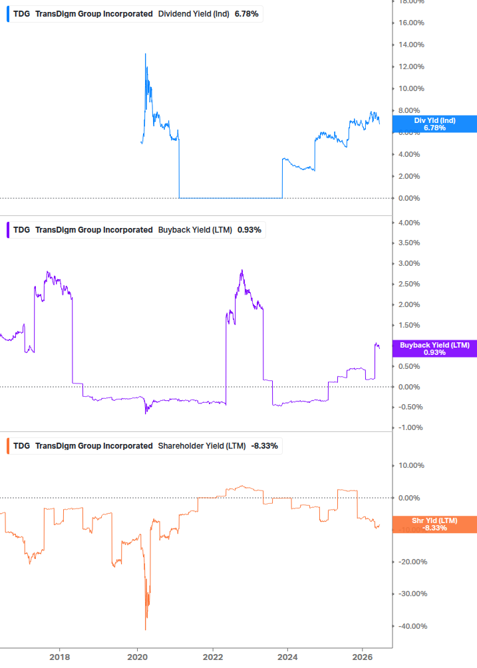Viewport: 477px width, 668px height.
Task: Click the orange Shr Yld (LTM) -8.33% tag
Action: (x=434, y=524)
